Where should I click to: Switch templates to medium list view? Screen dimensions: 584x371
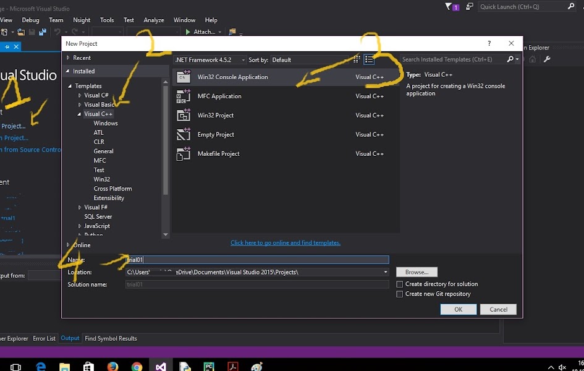tap(369, 59)
